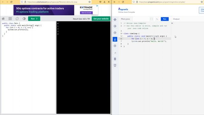Open the HTML5 editor icon
The image size is (204, 115).
coord(115,65)
